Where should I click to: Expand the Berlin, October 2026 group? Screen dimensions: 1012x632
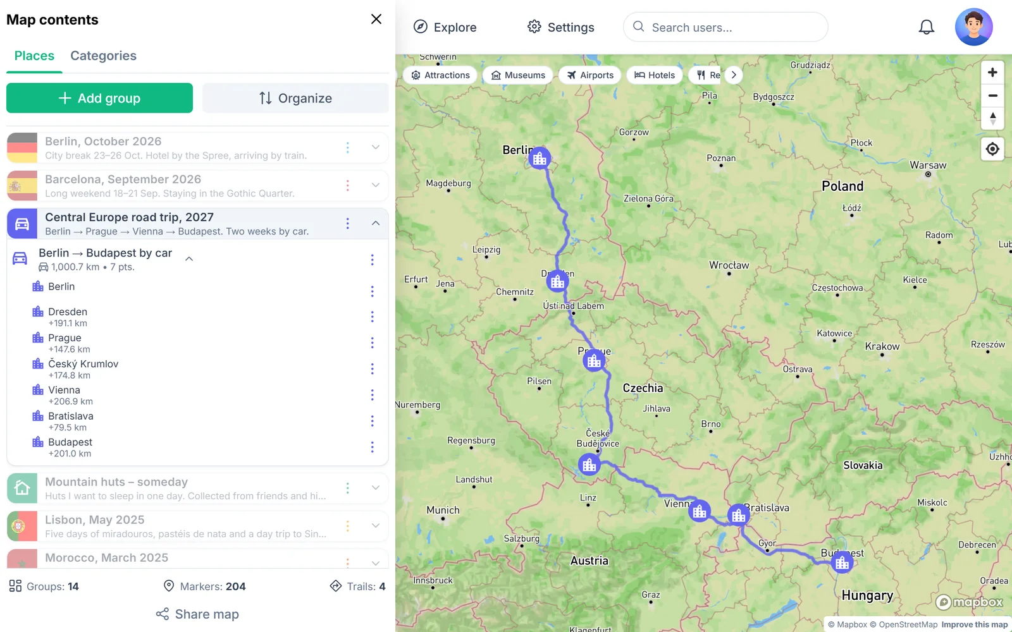coord(376,147)
